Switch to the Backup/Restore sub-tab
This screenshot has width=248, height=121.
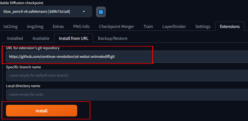coord(112,38)
